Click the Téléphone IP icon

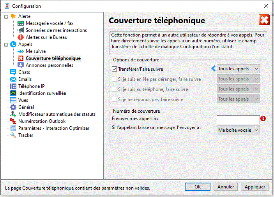pos(13,86)
